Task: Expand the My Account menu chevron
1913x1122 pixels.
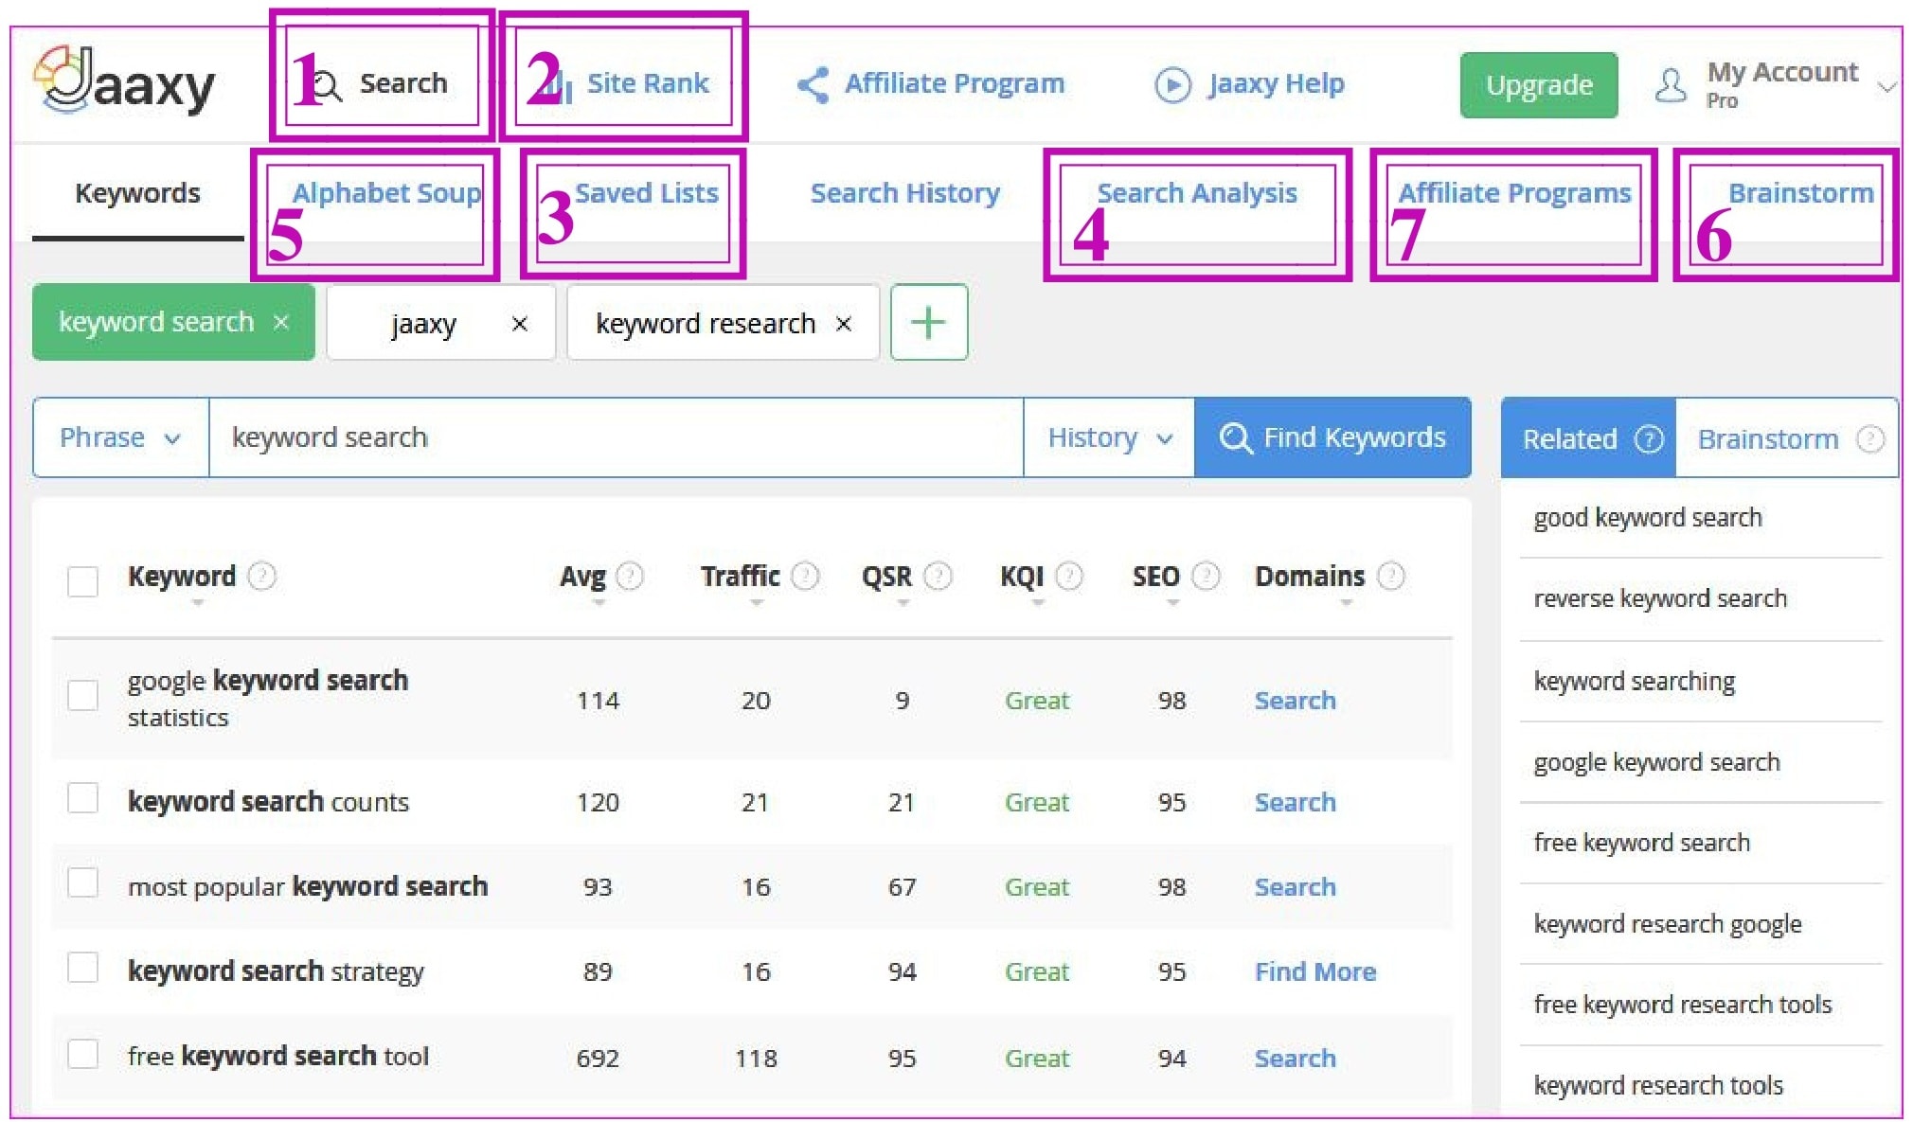Action: (x=1886, y=87)
